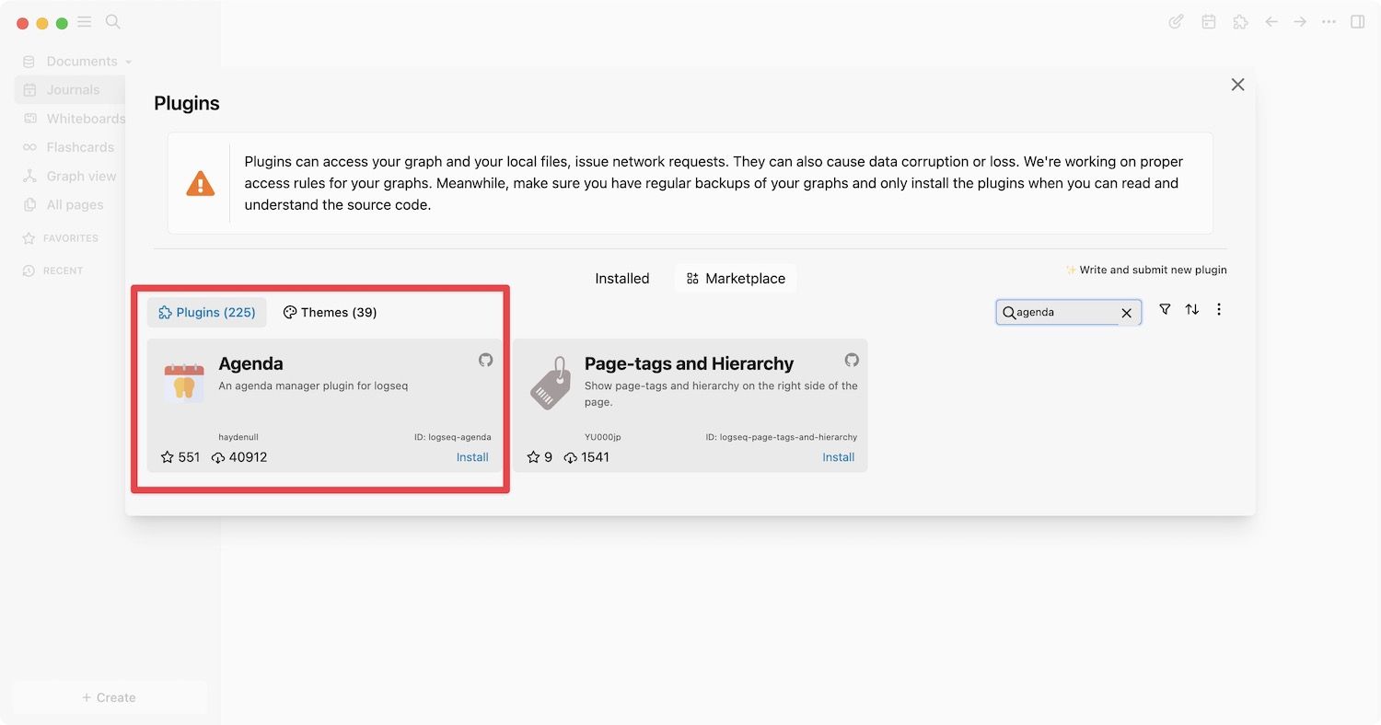The height and width of the screenshot is (725, 1381).
Task: Close the Plugins dialog
Action: click(x=1237, y=85)
